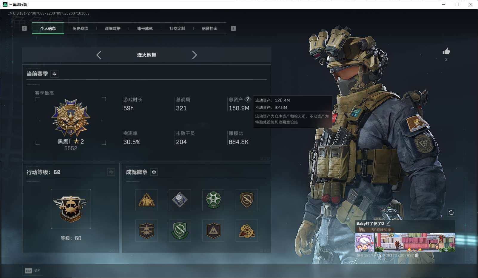The image size is (478, 278).
Task: Select the blue diamond cube badge
Action: (180, 200)
